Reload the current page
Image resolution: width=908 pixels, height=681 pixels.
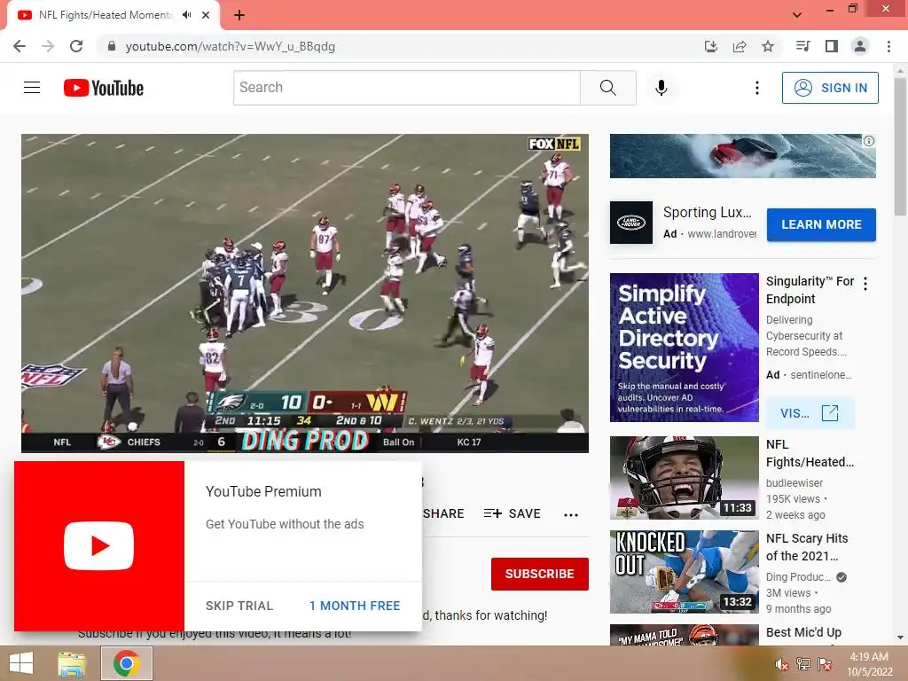[x=76, y=46]
